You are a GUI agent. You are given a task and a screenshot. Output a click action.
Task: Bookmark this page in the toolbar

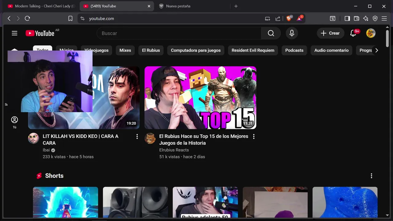70,18
